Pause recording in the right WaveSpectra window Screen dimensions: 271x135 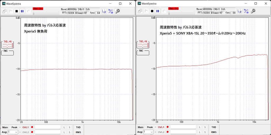tap(158, 11)
